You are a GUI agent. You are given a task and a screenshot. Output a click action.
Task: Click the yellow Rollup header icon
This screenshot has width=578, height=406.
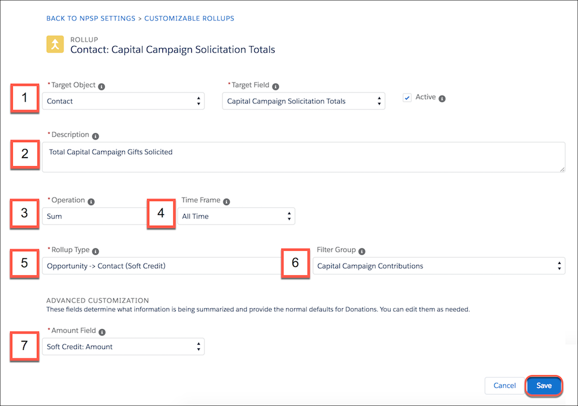pos(55,44)
